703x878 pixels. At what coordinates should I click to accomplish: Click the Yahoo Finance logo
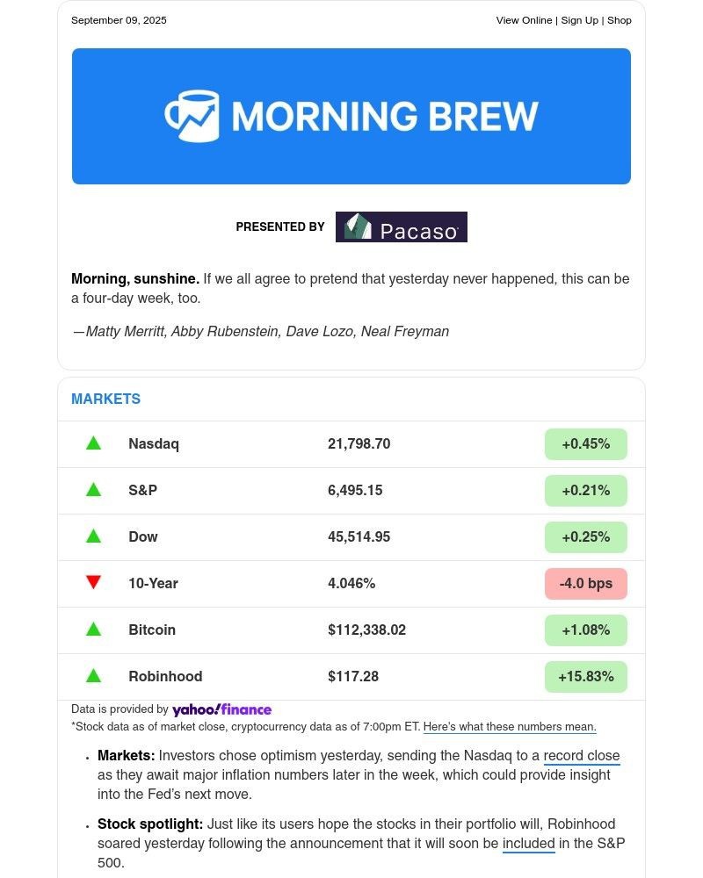[x=222, y=709]
